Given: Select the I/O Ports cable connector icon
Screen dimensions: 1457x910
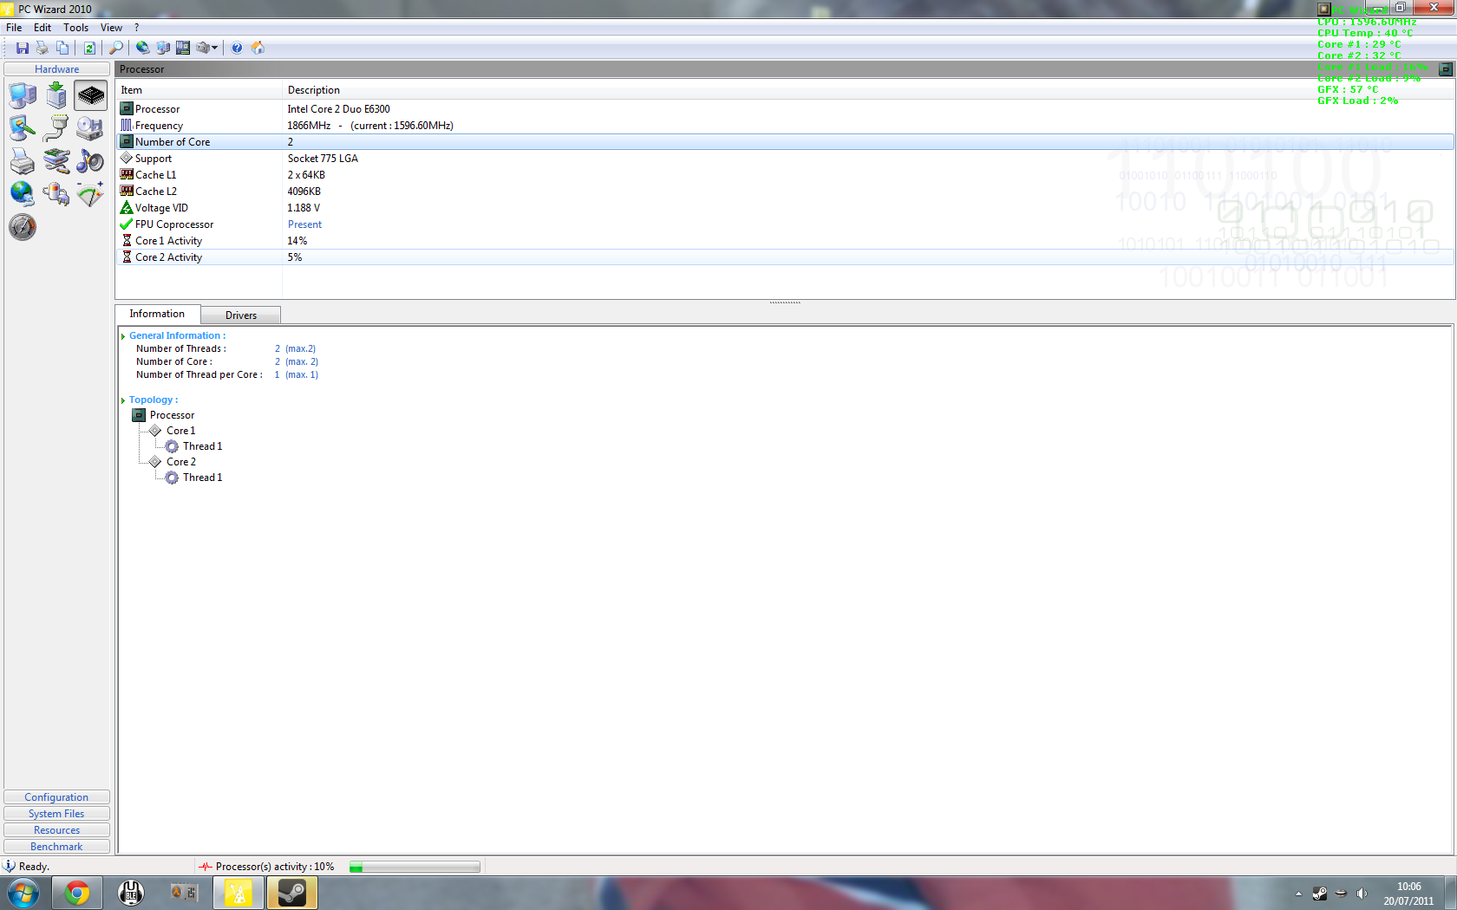Looking at the screenshot, I should pyautogui.click(x=56, y=128).
